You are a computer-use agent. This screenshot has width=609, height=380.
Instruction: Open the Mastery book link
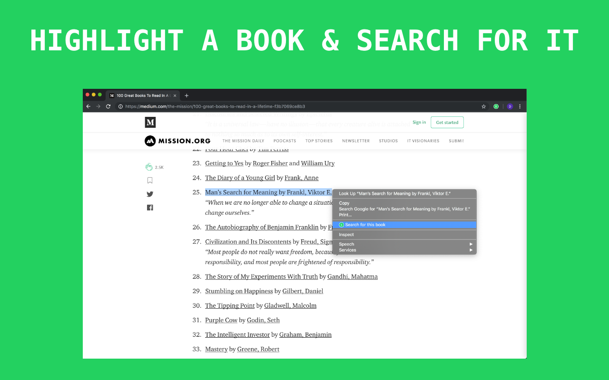click(216, 349)
